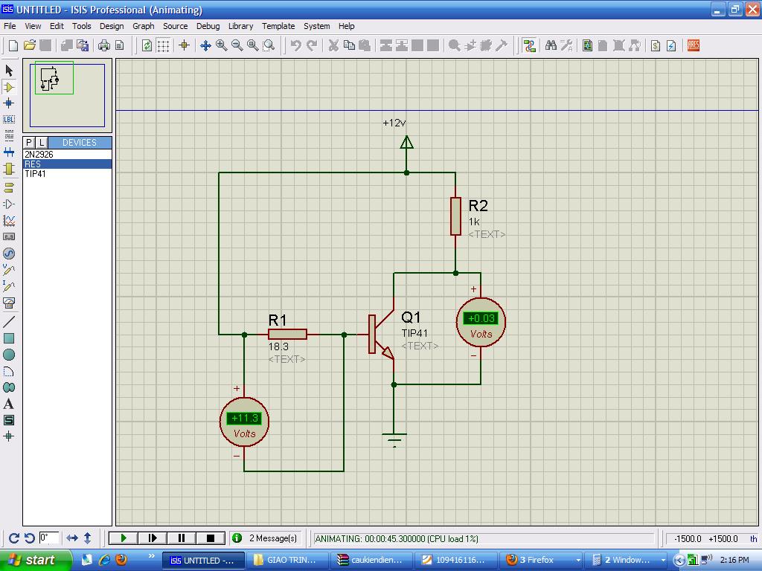Launch ARES netlist transfer
This screenshot has height=571, width=762.
point(694,45)
